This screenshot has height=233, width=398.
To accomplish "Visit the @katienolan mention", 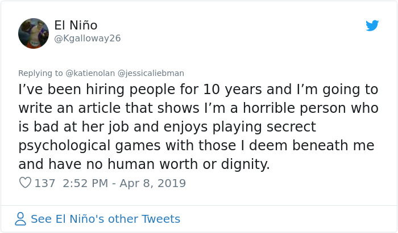I will pyautogui.click(x=90, y=73).
